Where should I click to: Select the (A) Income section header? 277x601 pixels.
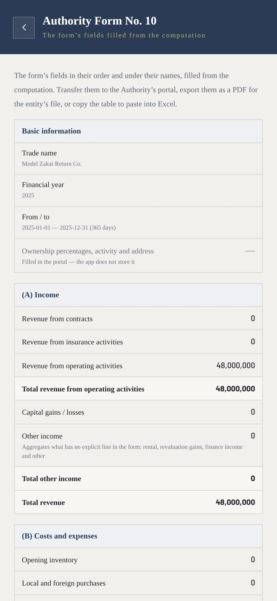pos(138,295)
